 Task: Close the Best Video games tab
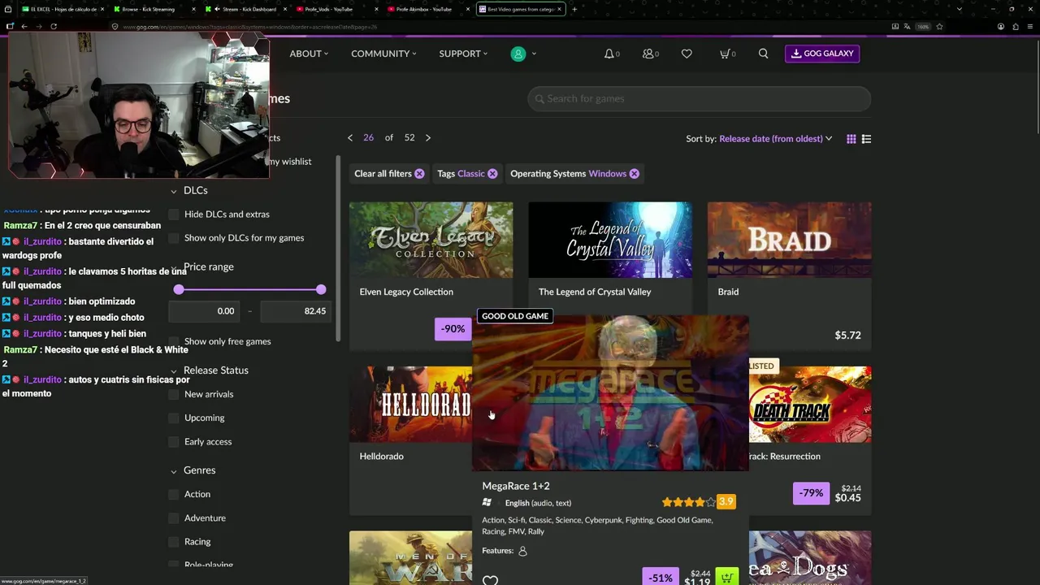coord(559,9)
